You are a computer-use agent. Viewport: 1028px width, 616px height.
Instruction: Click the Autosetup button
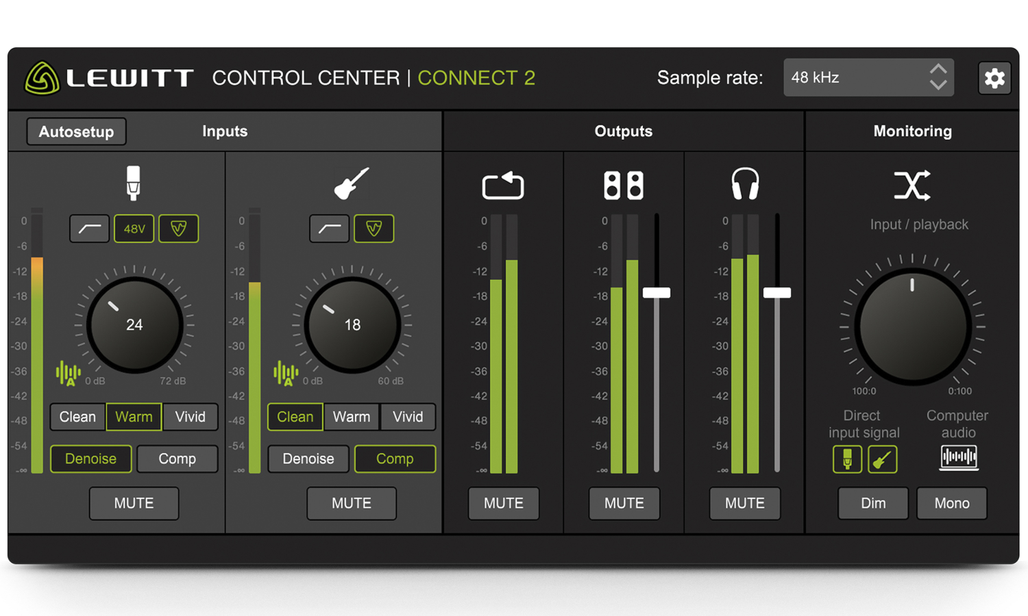point(76,131)
